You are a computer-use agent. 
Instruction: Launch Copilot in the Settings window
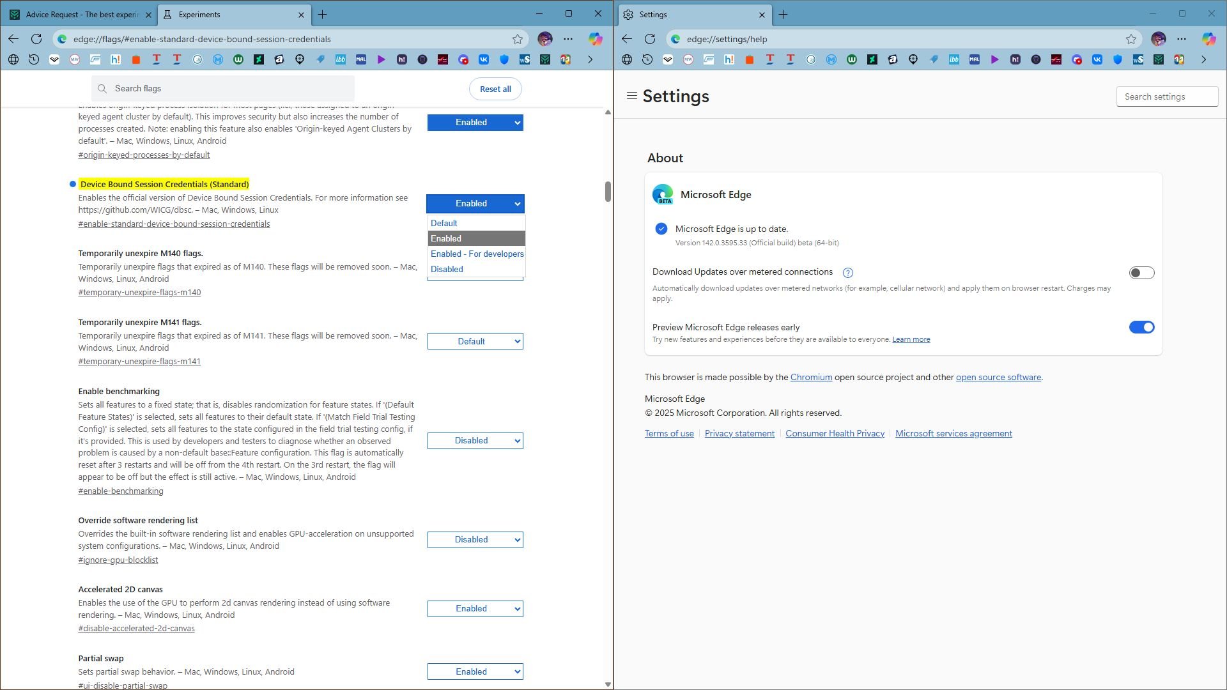pos(1209,39)
